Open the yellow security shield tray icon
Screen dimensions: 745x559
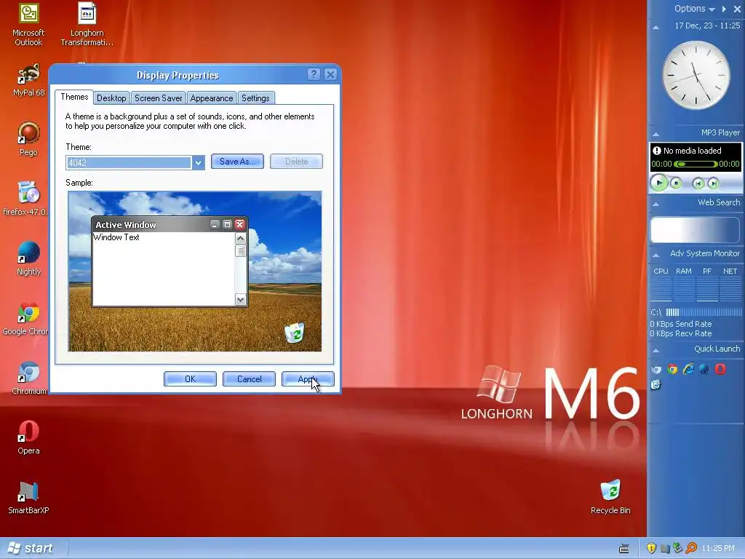(x=651, y=548)
